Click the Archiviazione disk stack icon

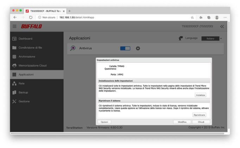[14, 56]
